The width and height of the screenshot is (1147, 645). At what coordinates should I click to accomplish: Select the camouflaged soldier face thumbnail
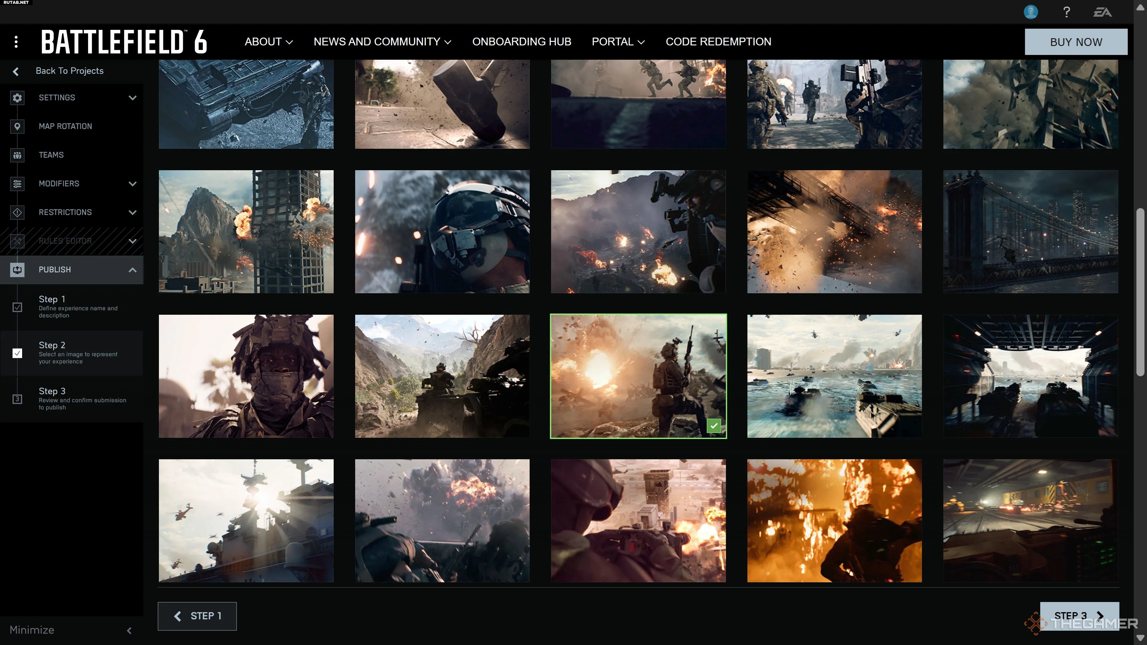click(246, 376)
